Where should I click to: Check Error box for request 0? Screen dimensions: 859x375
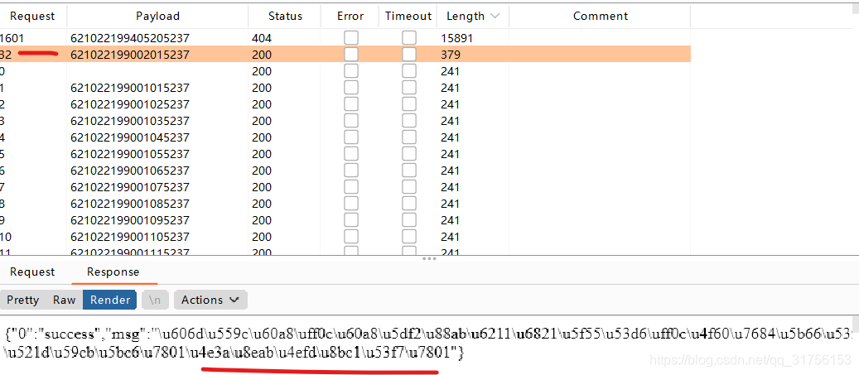tap(350, 71)
